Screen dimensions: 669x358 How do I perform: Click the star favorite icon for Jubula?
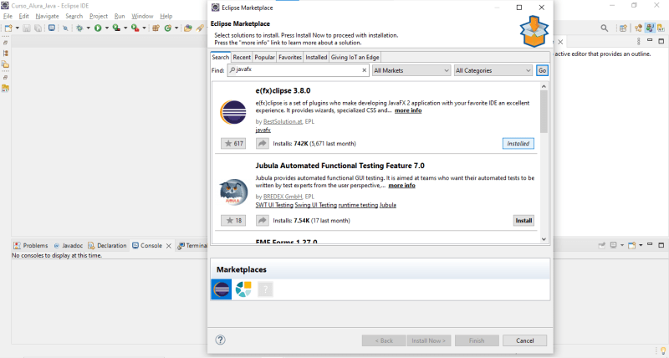233,221
